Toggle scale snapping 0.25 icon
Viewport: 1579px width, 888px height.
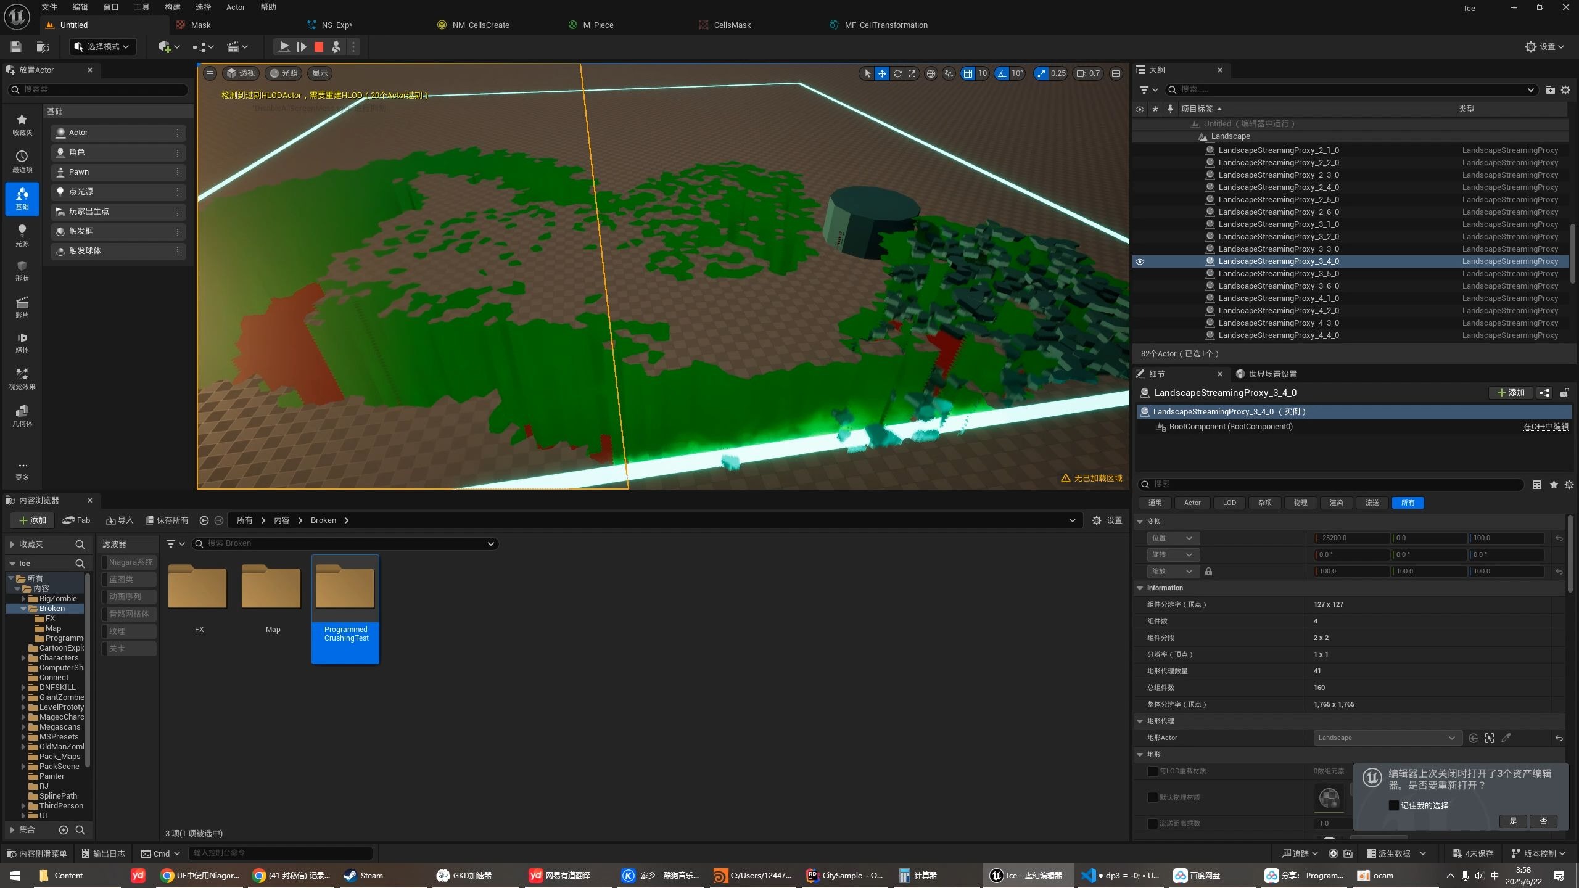[x=1041, y=73]
